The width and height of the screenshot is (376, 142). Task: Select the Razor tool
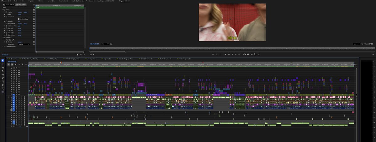(3, 71)
